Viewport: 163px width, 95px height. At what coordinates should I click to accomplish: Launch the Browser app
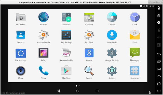pos(44,17)
